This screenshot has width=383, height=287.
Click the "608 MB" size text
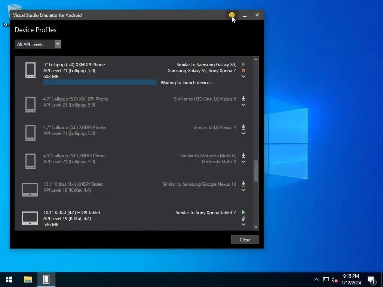(51, 76)
